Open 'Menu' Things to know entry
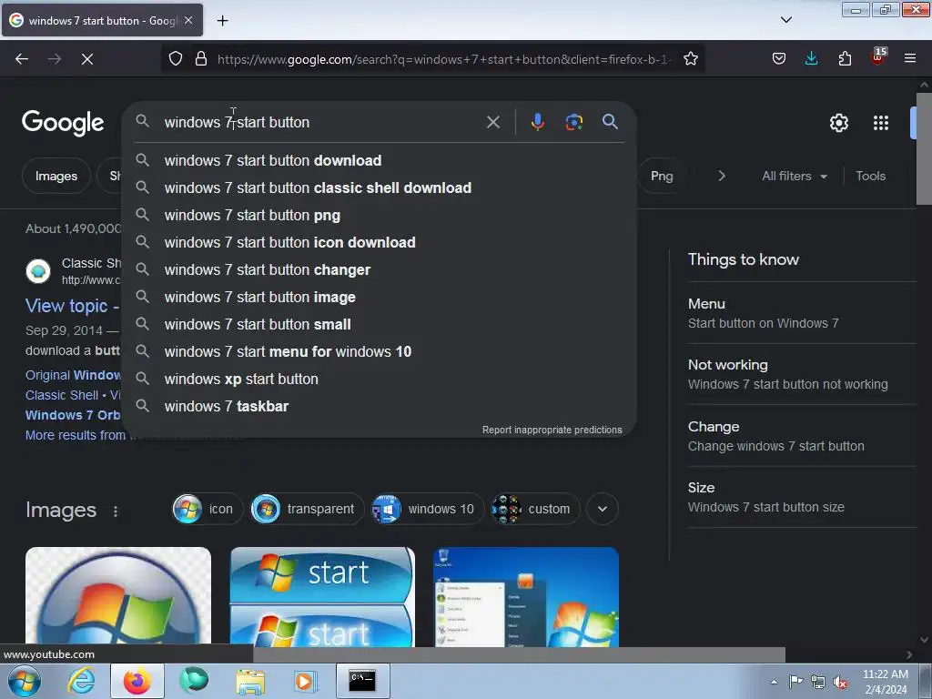Screen dimensions: 932x699 802,313
